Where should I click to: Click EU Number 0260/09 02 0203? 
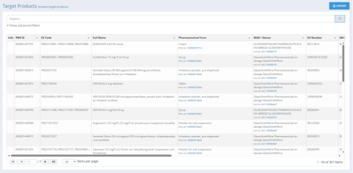pos(317,58)
